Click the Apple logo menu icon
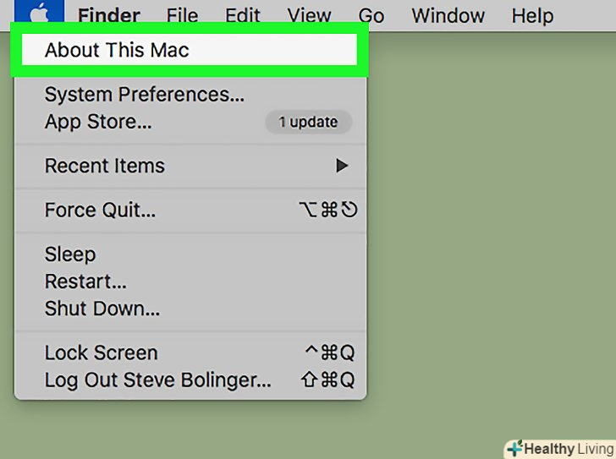Screen dimensions: 616x459 coord(39,13)
